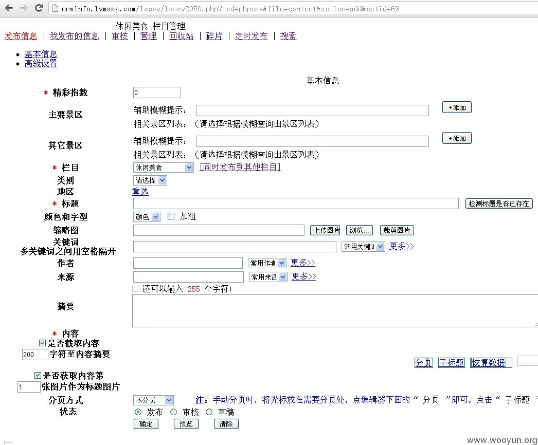Click the 精彩指数 input field
538x445 pixels.
coord(157,92)
